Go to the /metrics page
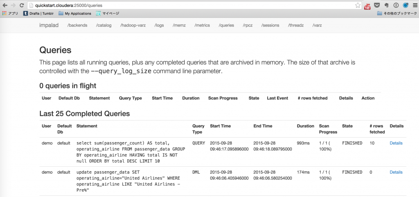The image size is (419, 197). coord(202,25)
